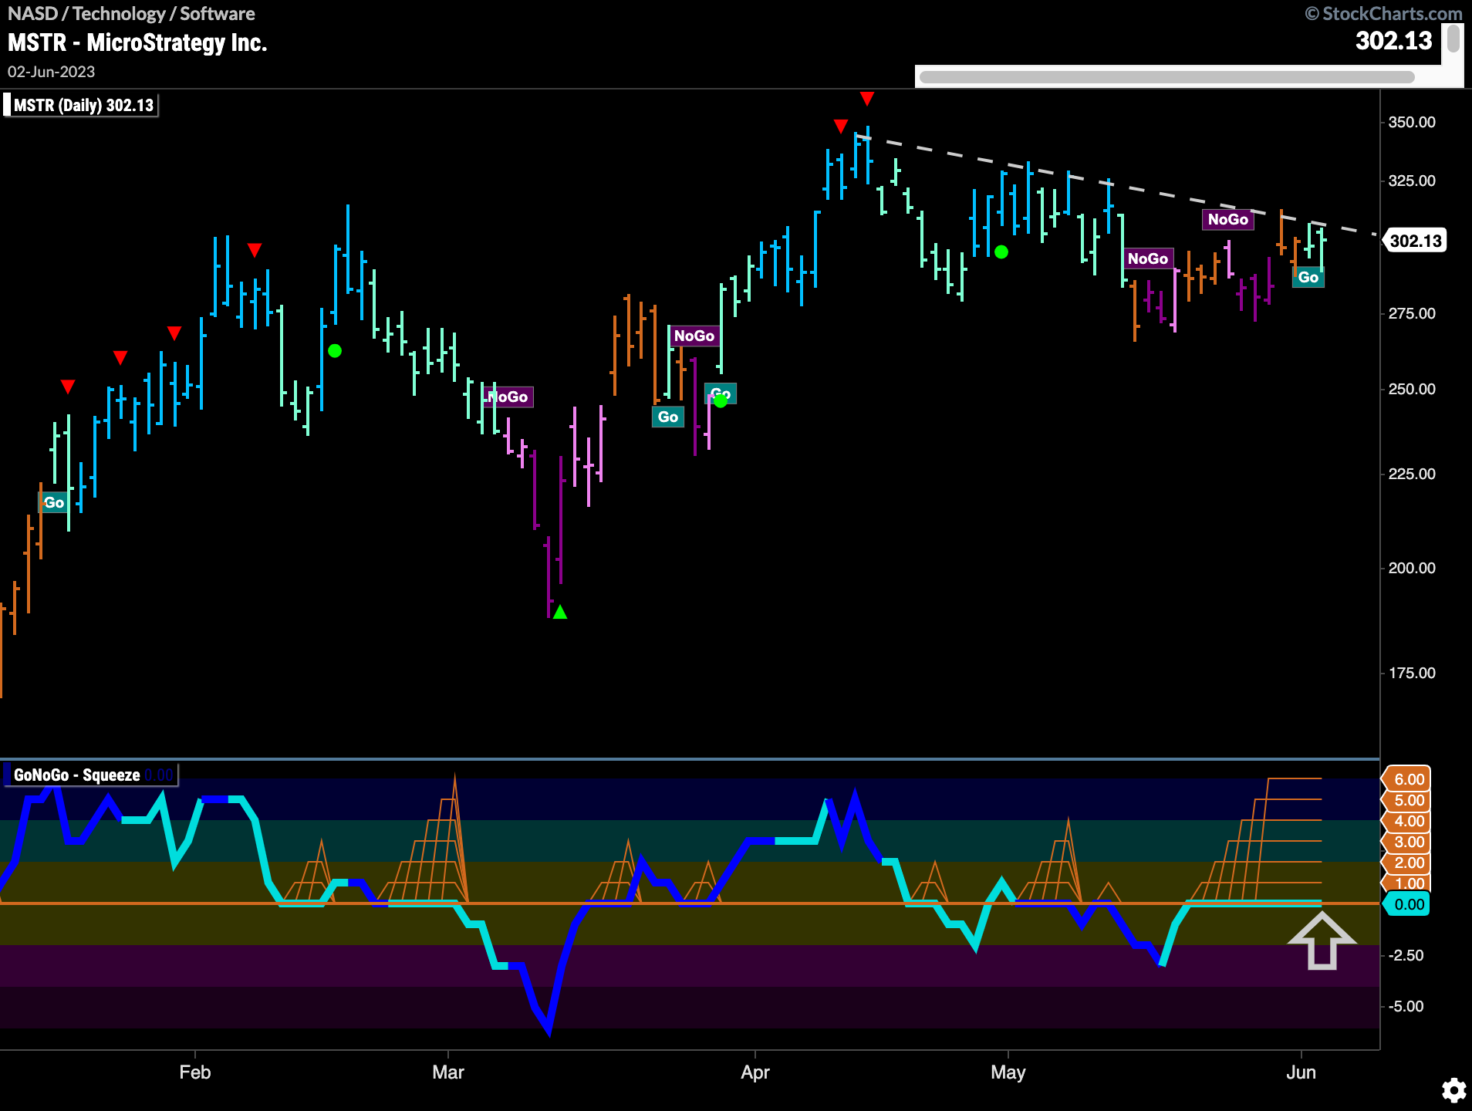Click the green dot marker near May

click(1001, 252)
